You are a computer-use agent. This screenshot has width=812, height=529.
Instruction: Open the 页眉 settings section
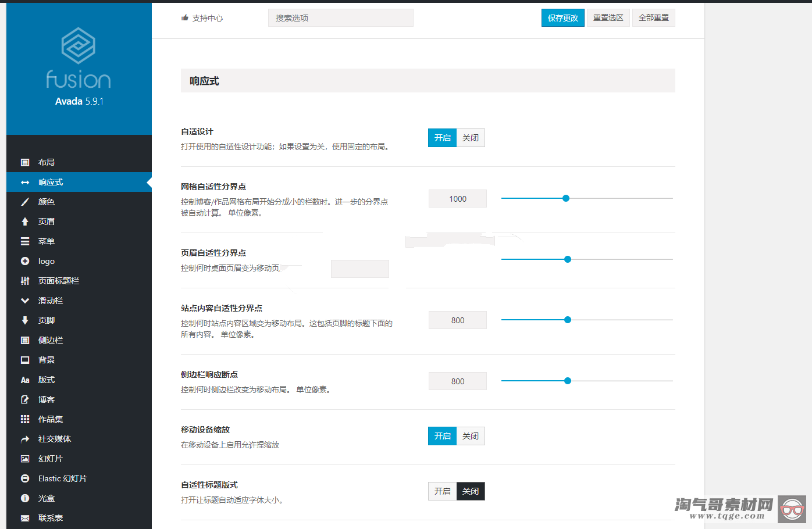79,221
